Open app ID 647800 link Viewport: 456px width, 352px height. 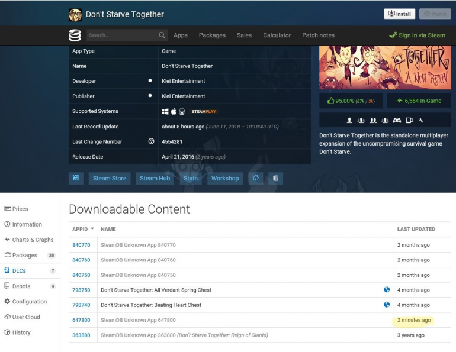pos(81,320)
